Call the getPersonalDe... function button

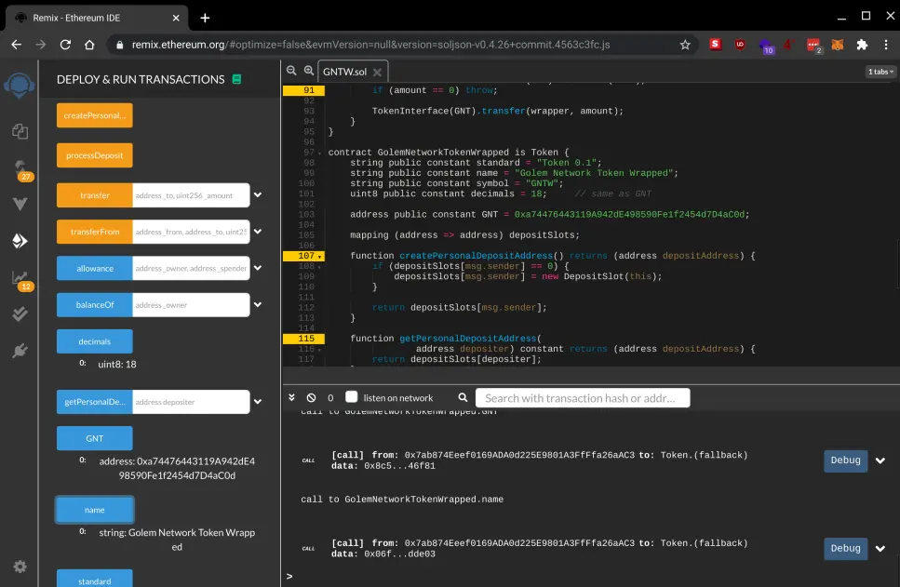tap(95, 402)
